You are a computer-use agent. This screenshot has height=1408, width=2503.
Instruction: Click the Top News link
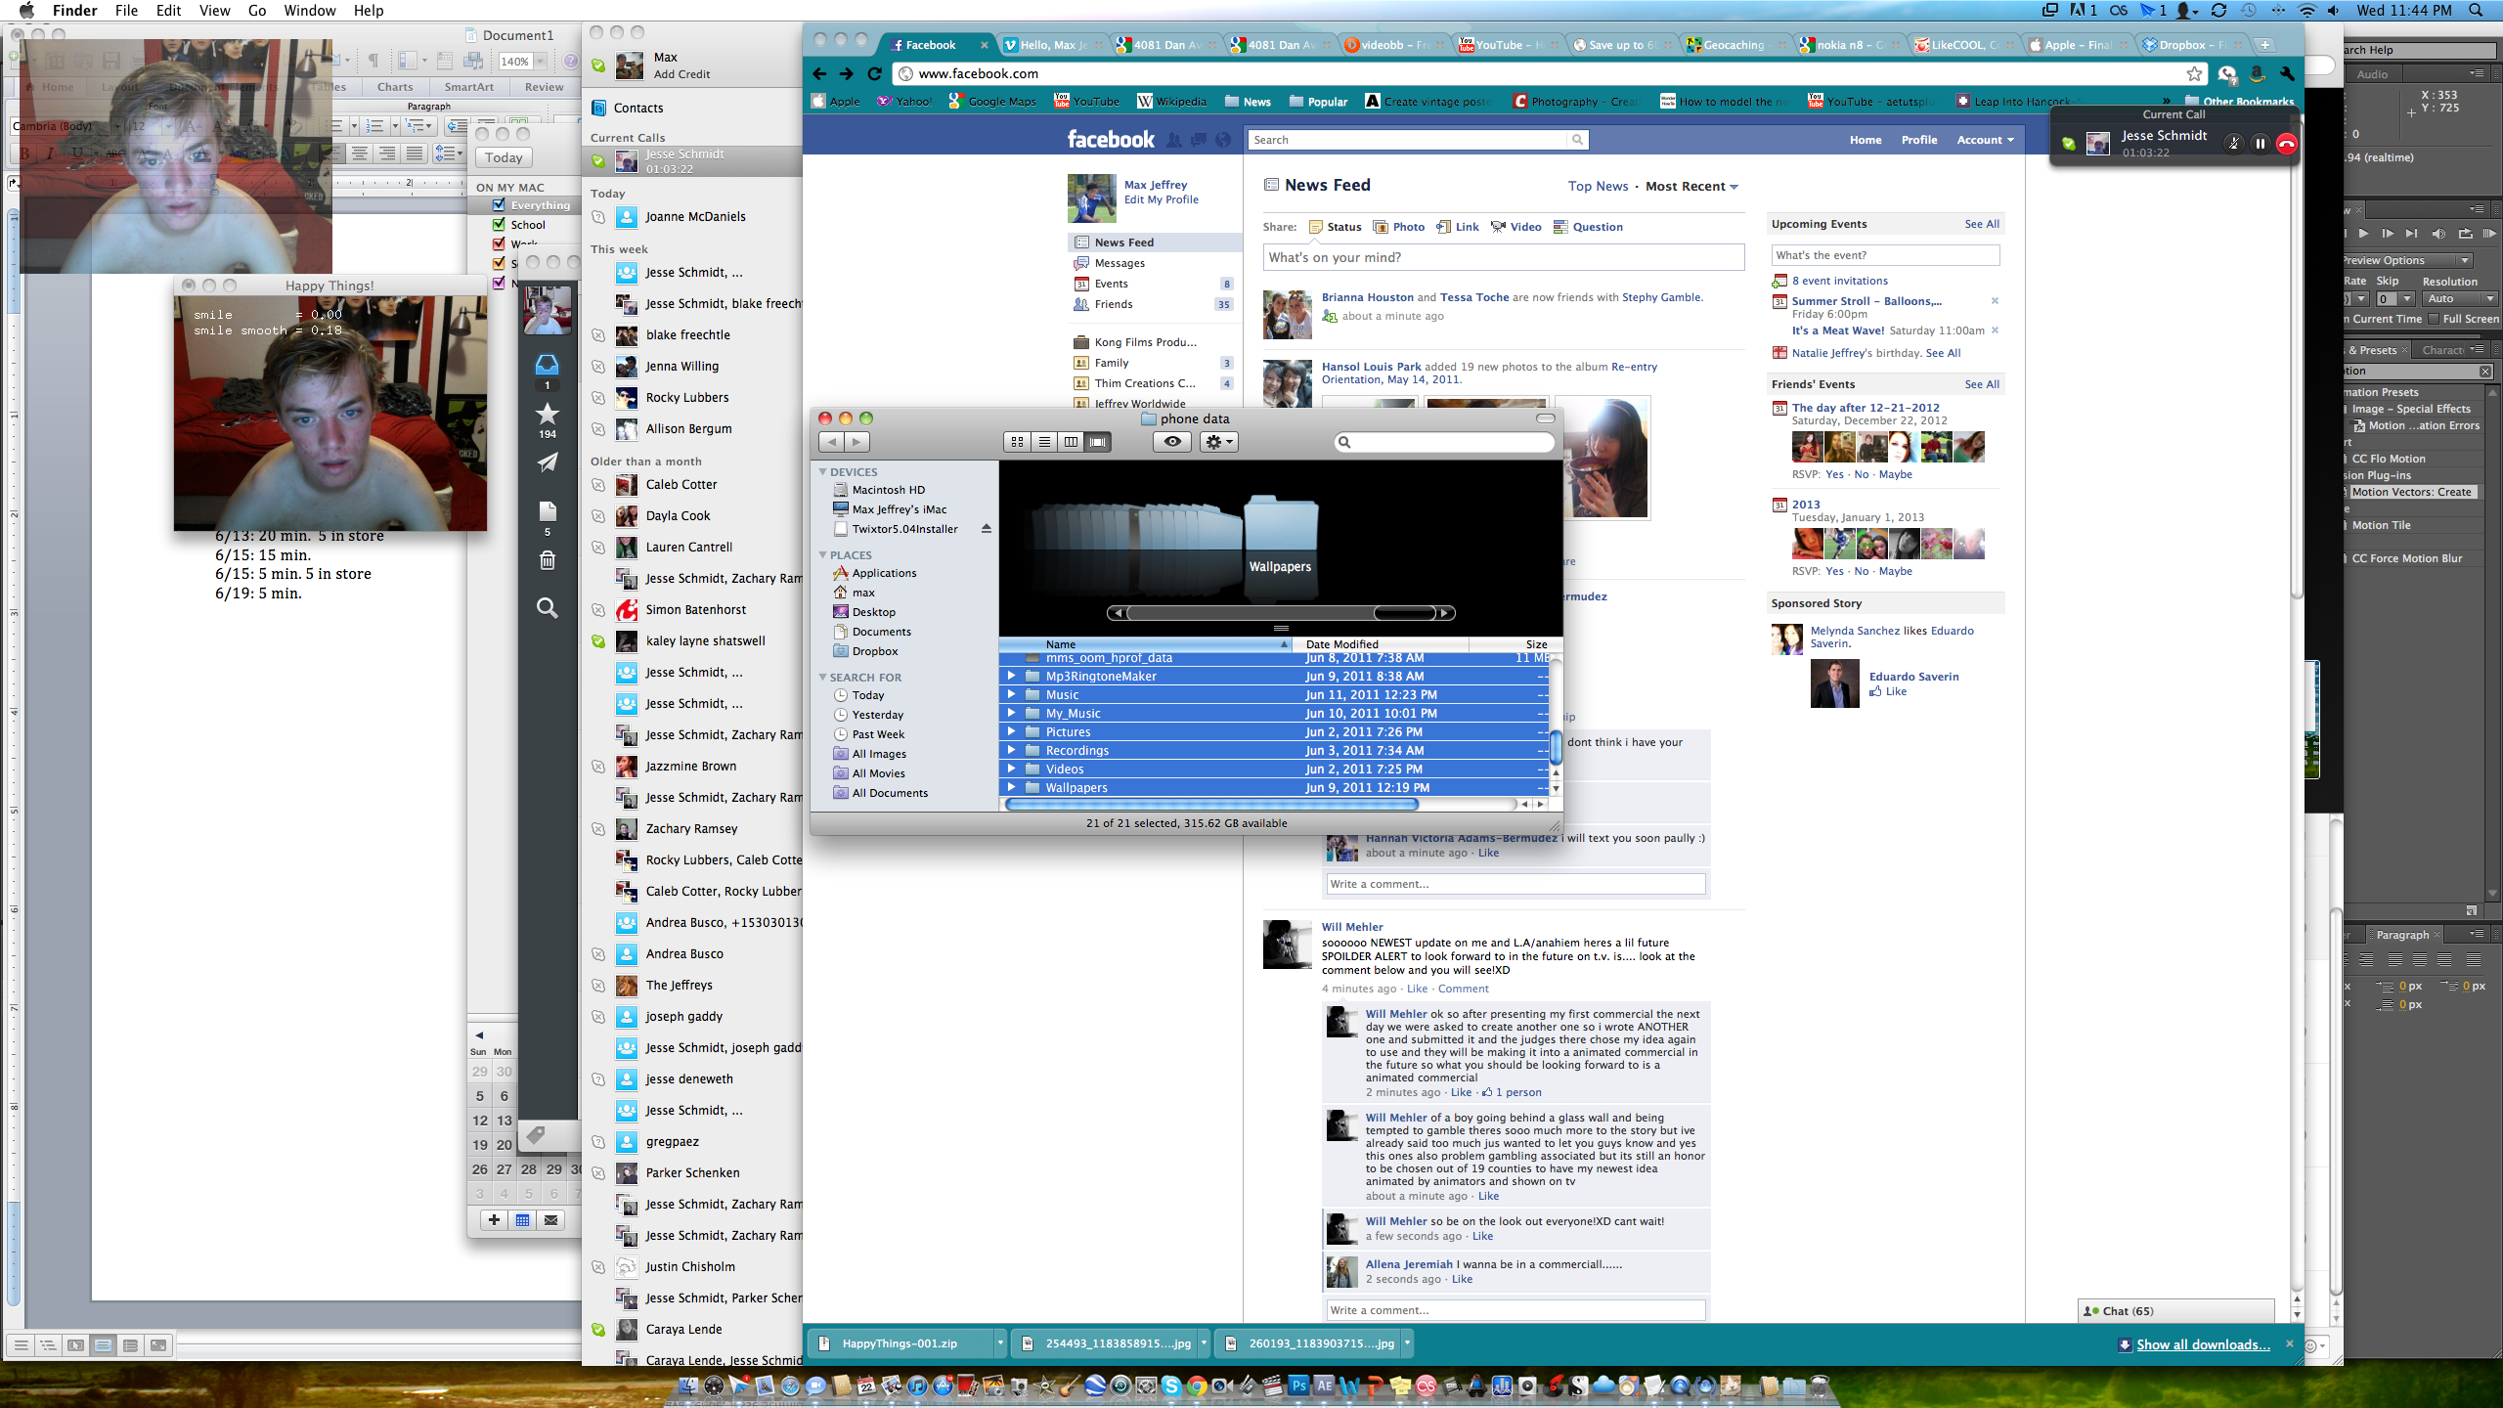click(x=1598, y=187)
